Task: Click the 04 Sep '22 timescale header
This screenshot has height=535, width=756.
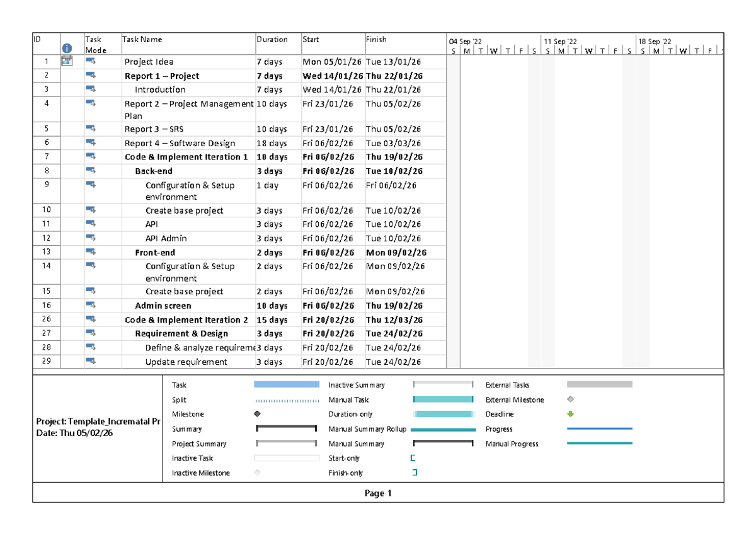Action: (465, 42)
